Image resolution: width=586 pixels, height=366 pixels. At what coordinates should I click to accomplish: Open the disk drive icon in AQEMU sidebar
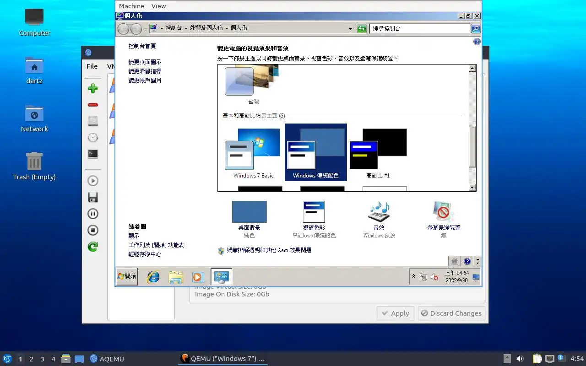tap(93, 121)
